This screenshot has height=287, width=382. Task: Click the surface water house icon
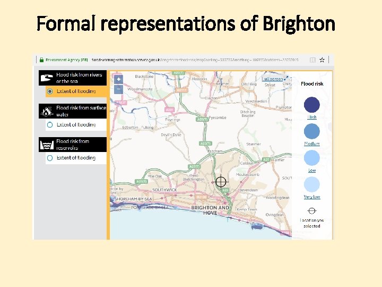(47, 111)
